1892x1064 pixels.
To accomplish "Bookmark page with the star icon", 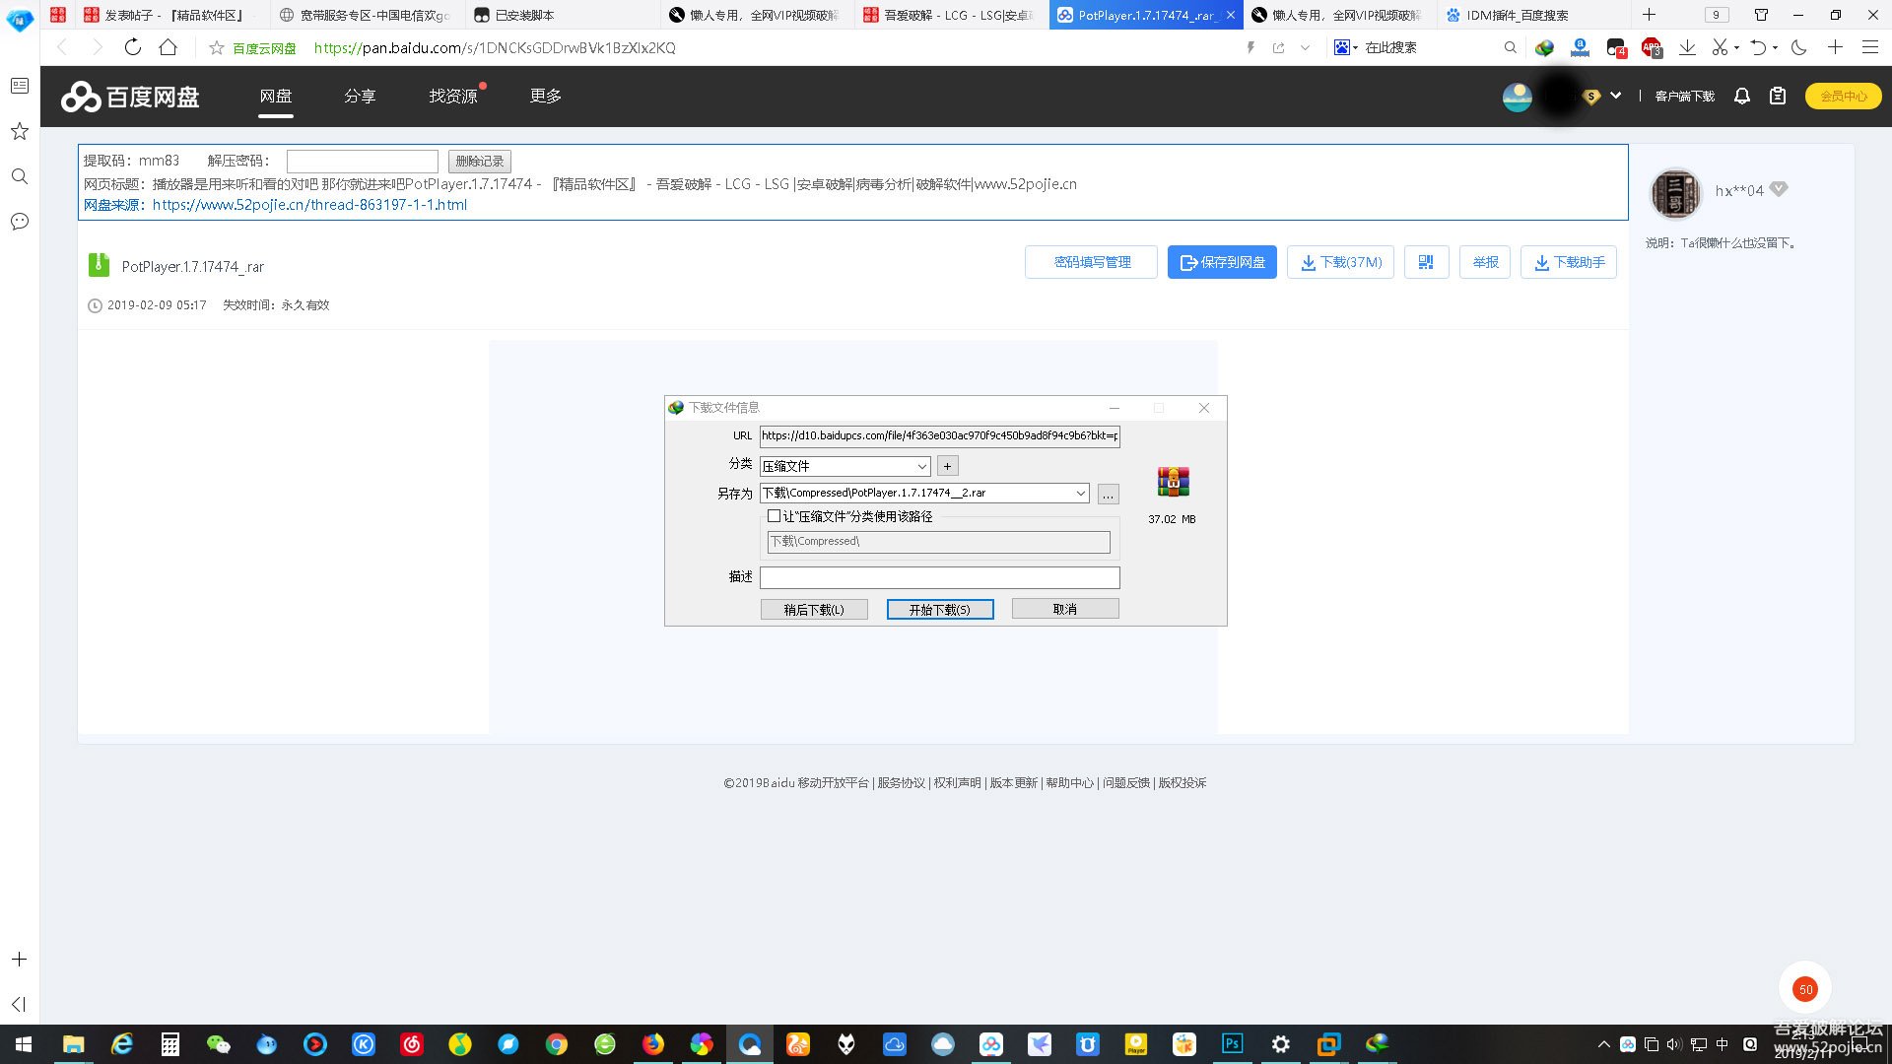I will (x=217, y=47).
